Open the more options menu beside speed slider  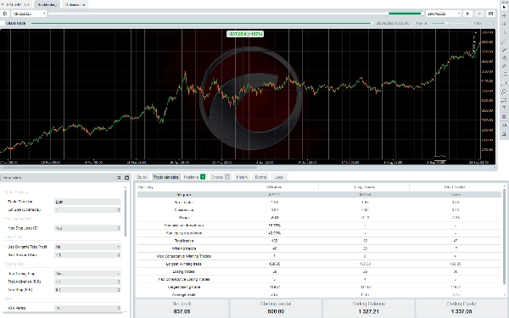pos(494,24)
